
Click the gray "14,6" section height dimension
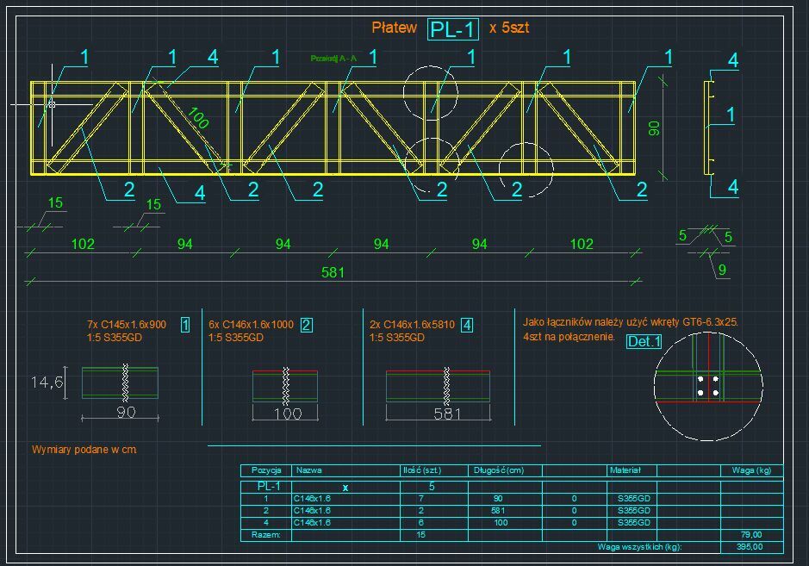coord(47,383)
